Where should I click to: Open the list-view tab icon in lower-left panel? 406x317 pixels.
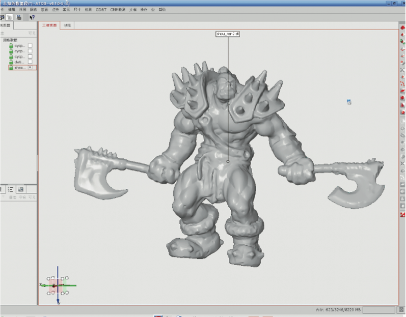click(10, 189)
